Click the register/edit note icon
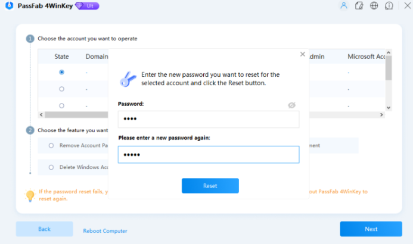The height and width of the screenshot is (244, 413). pyautogui.click(x=359, y=6)
